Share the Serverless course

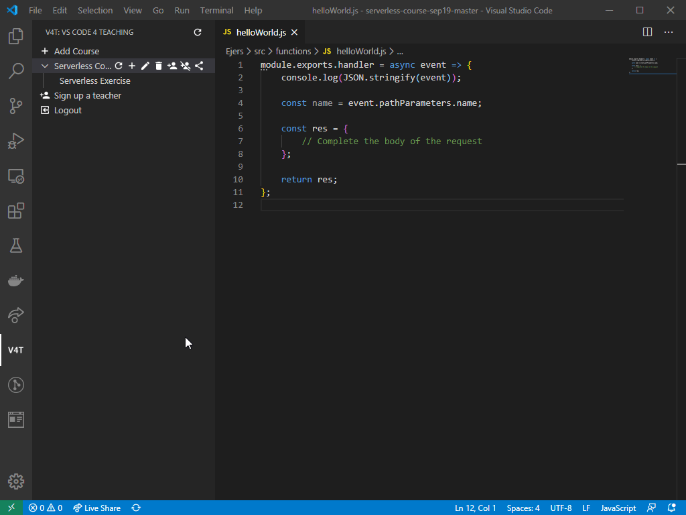[199, 66]
